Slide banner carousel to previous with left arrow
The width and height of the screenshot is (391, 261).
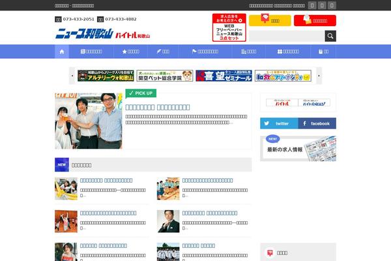click(x=72, y=76)
